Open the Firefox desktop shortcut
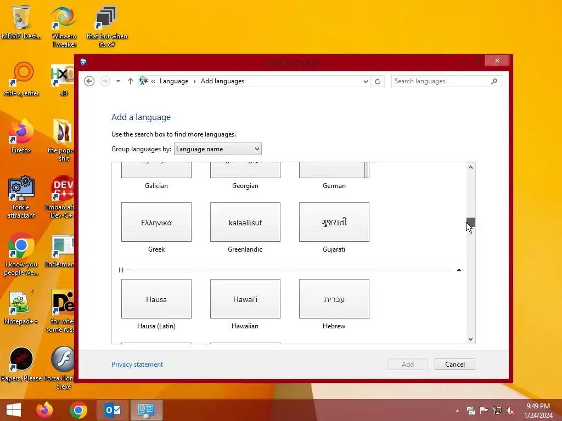The width and height of the screenshot is (562, 421). point(21,135)
